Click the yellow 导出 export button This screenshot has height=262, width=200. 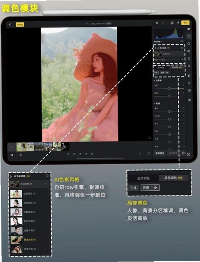pos(185,23)
